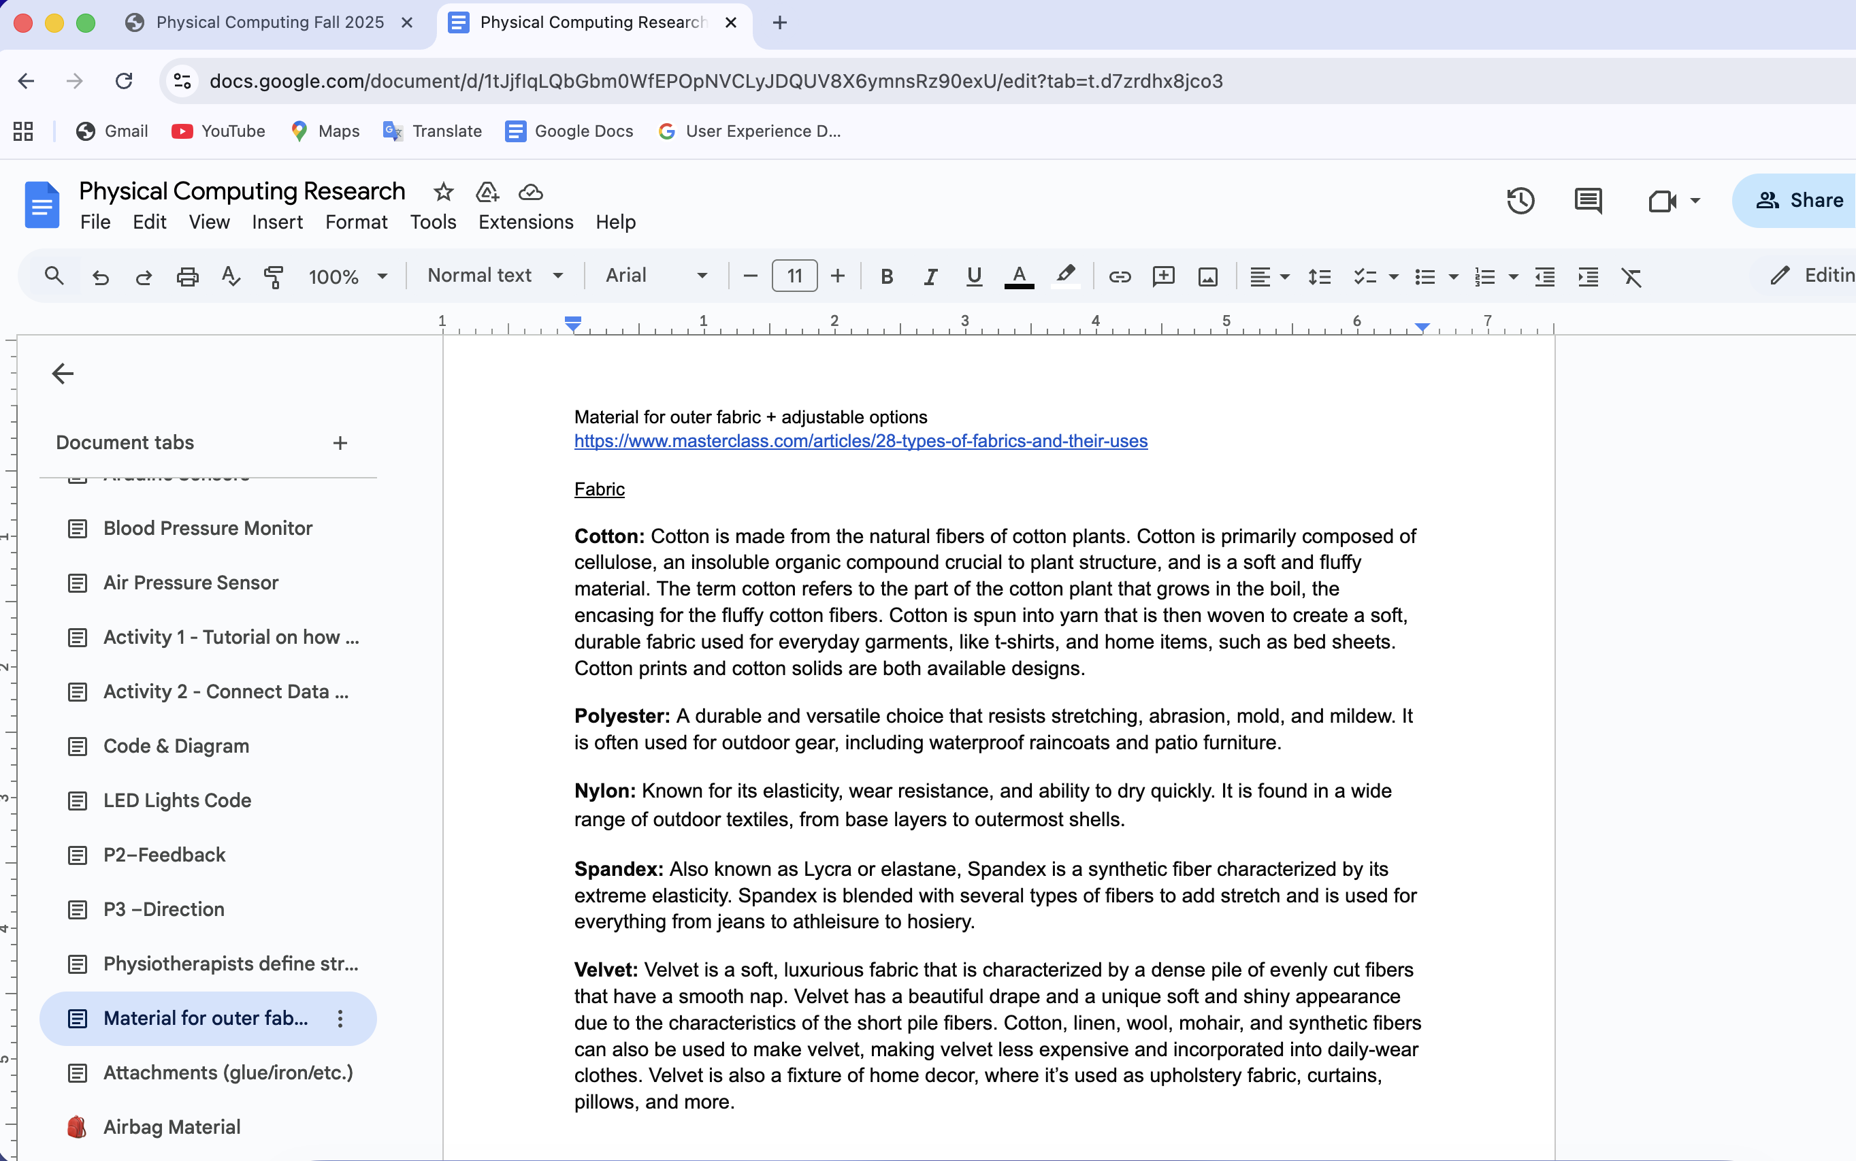Star this document
This screenshot has height=1161, width=1856.
point(443,192)
